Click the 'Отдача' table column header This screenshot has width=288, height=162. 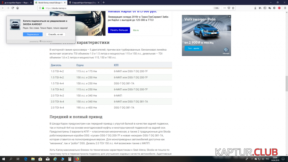tap(80, 65)
